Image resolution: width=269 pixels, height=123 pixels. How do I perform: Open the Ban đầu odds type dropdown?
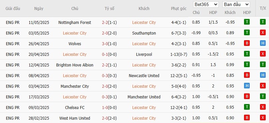(x=236, y=4)
